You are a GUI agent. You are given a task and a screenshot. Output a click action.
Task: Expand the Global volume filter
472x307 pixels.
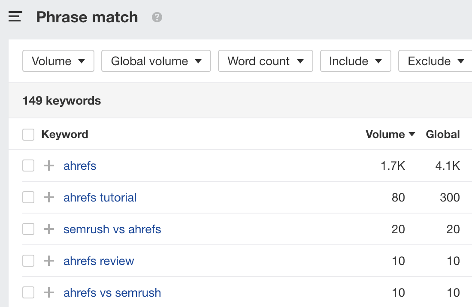(x=156, y=61)
